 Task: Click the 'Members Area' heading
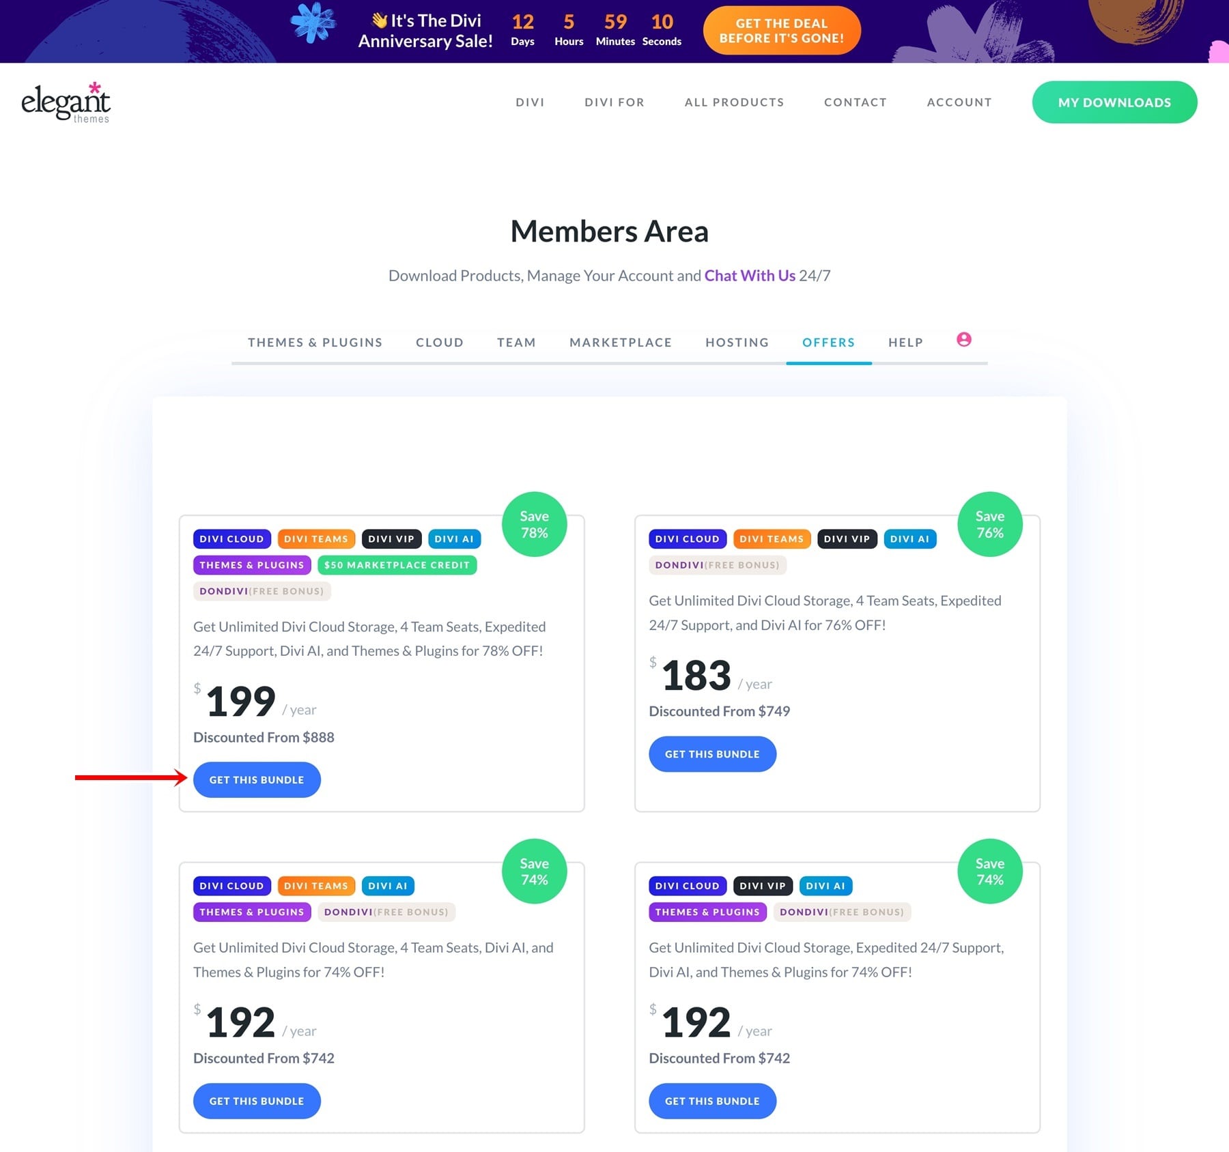pos(610,231)
